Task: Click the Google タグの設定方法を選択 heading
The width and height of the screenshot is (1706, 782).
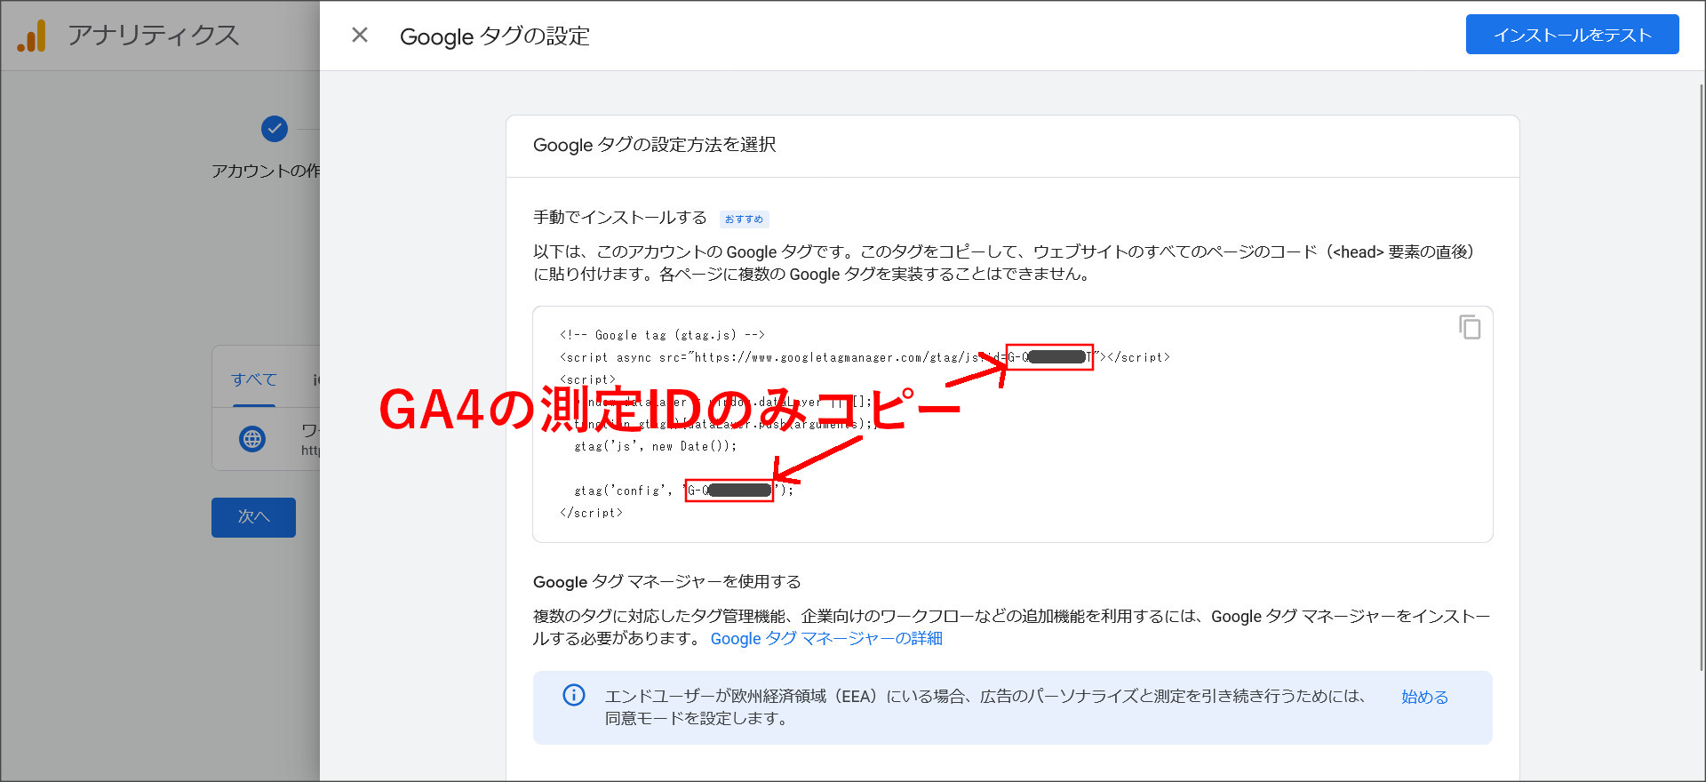Action: (655, 145)
